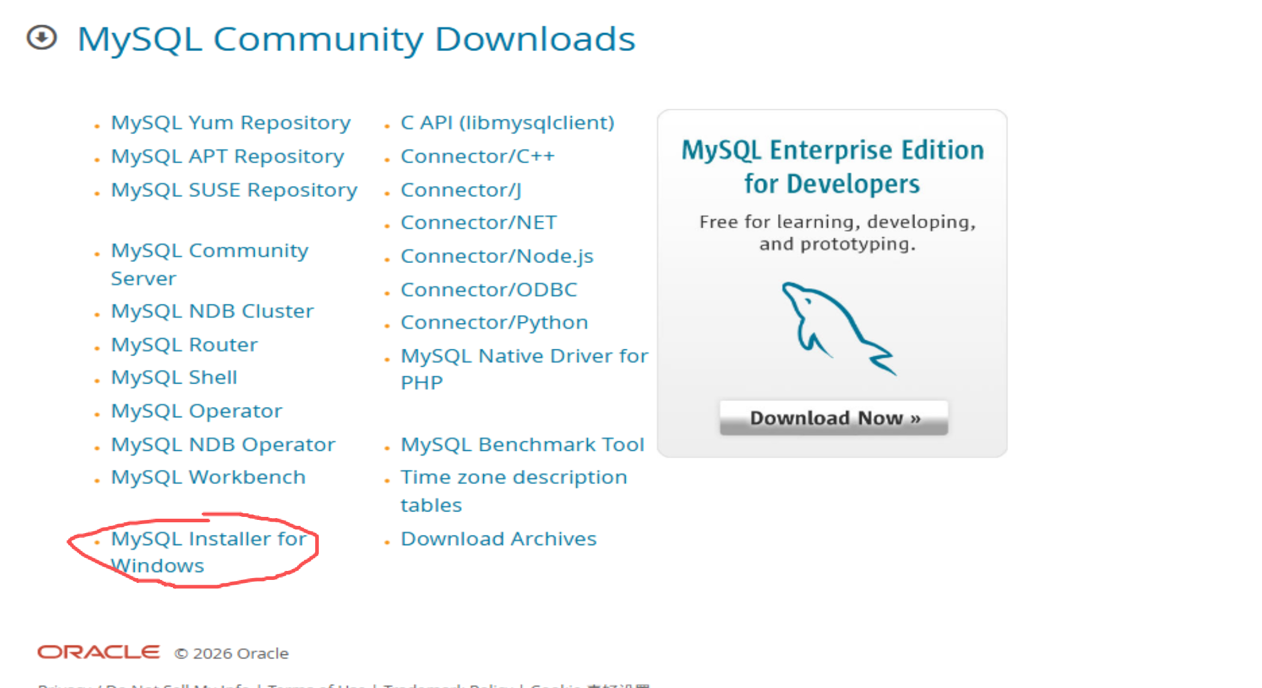The width and height of the screenshot is (1262, 688).
Task: Visit MySQL Operator page
Action: [196, 411]
